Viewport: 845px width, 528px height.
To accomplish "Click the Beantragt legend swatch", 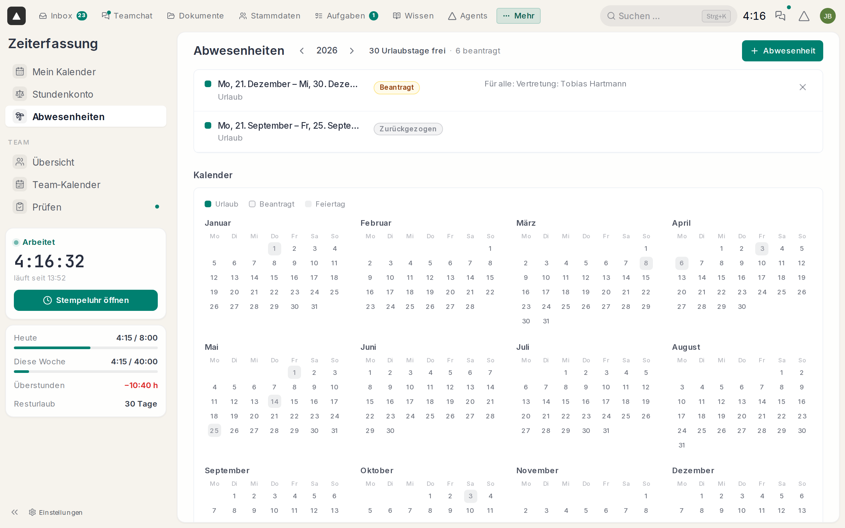I will tap(252, 204).
